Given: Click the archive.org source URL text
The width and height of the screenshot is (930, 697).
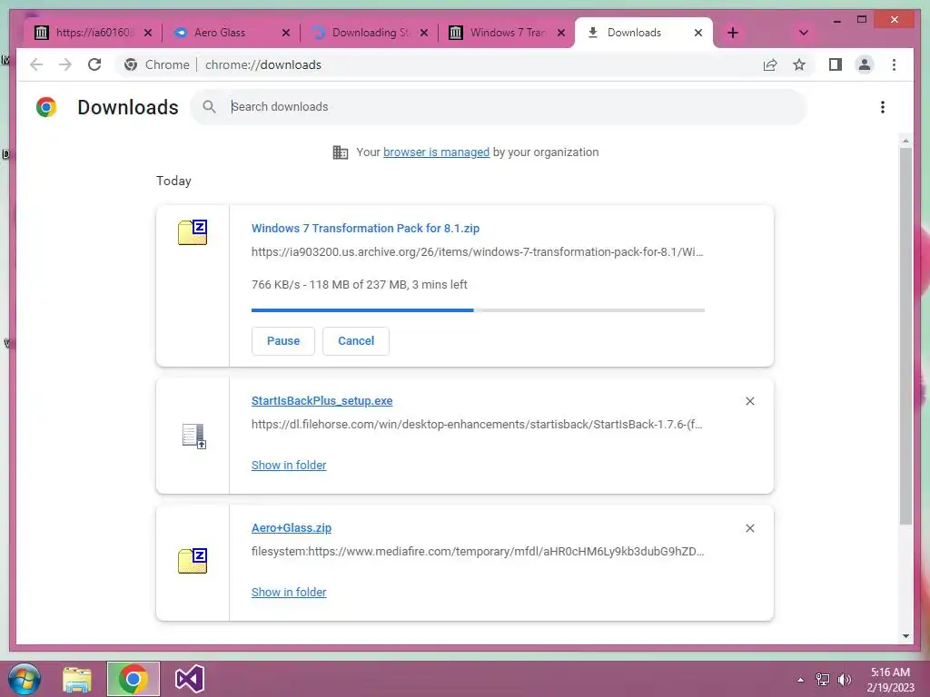Looking at the screenshot, I should (478, 252).
